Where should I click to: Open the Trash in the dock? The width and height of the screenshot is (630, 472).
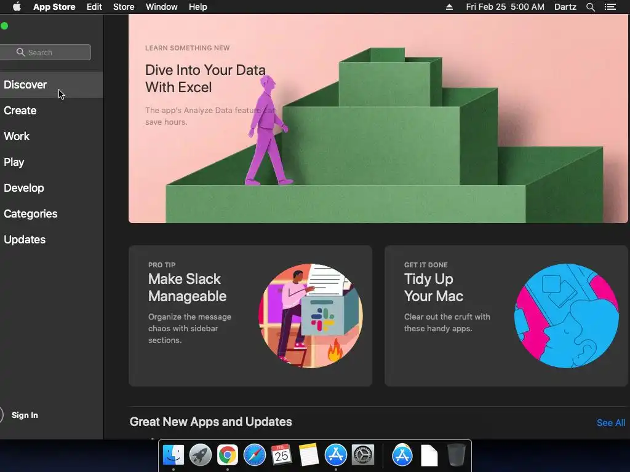pyautogui.click(x=456, y=455)
